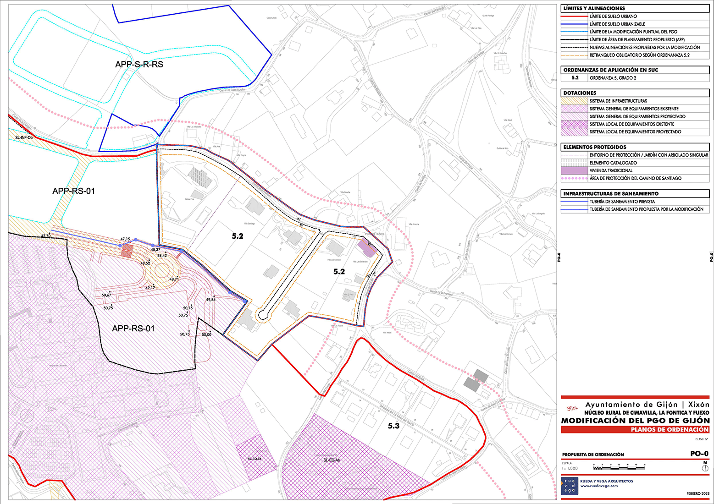
Task: Click the blue 'Límite de suelo urbanizable' legend line
Action: (x=575, y=24)
